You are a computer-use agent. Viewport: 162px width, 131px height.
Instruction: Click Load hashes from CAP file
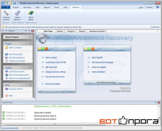pyautogui.click(x=55, y=62)
